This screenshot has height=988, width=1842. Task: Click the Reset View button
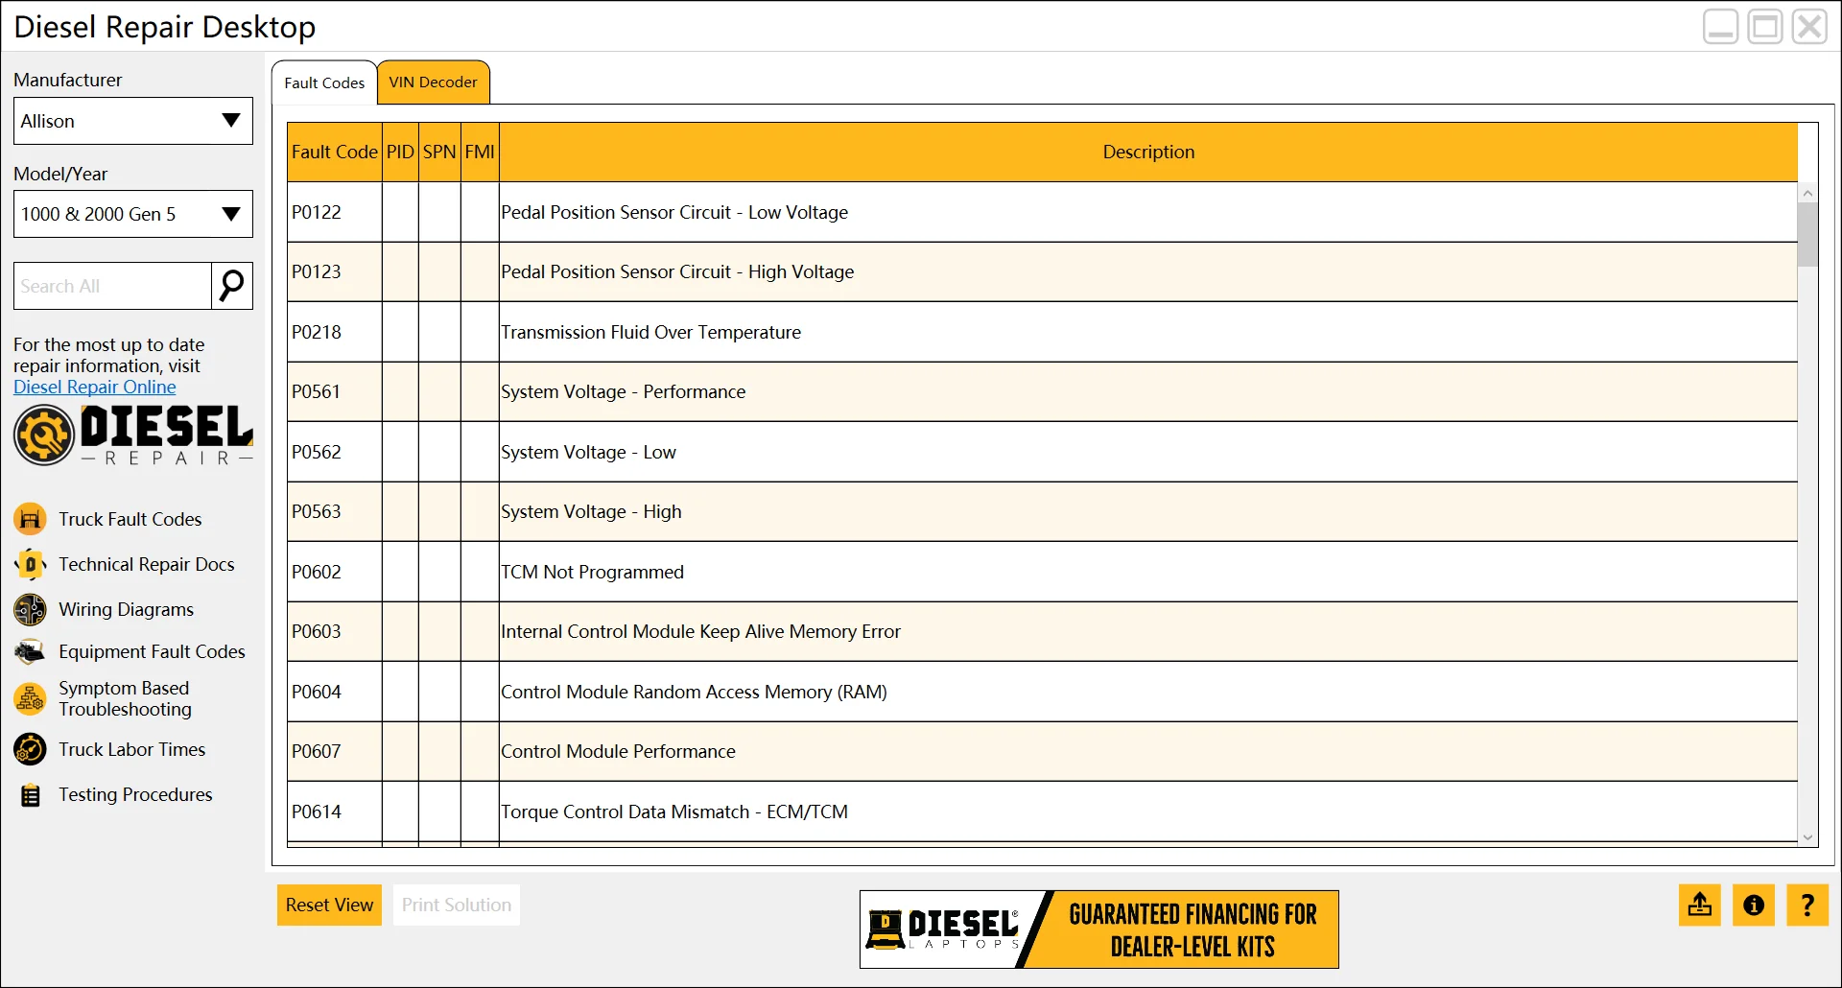click(329, 905)
